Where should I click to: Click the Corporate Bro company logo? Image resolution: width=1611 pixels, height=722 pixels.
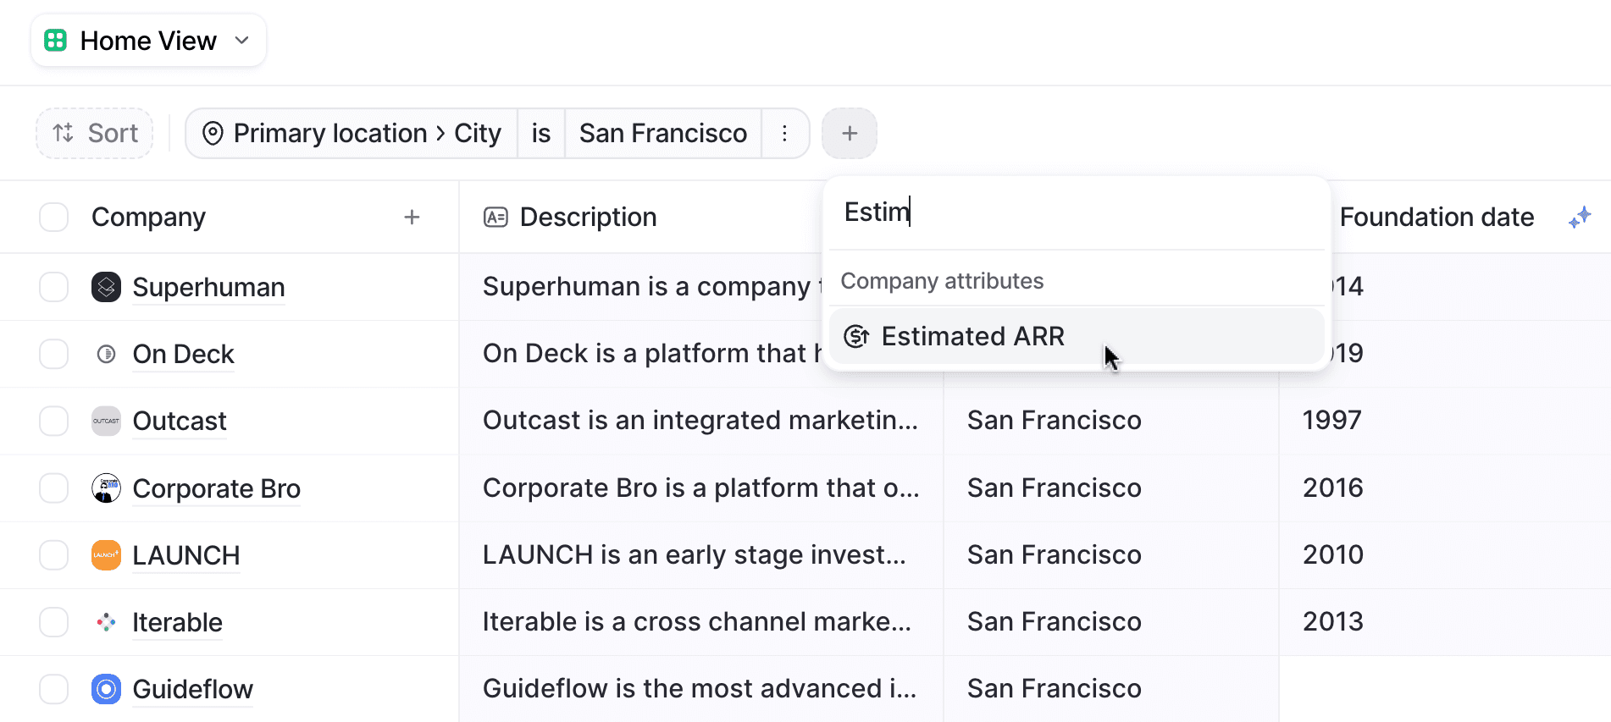pos(106,488)
